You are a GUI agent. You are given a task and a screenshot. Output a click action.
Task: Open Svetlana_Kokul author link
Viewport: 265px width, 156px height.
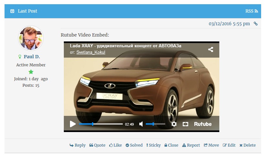pos(91,52)
